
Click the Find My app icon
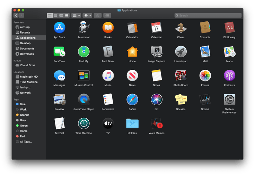click(x=83, y=52)
